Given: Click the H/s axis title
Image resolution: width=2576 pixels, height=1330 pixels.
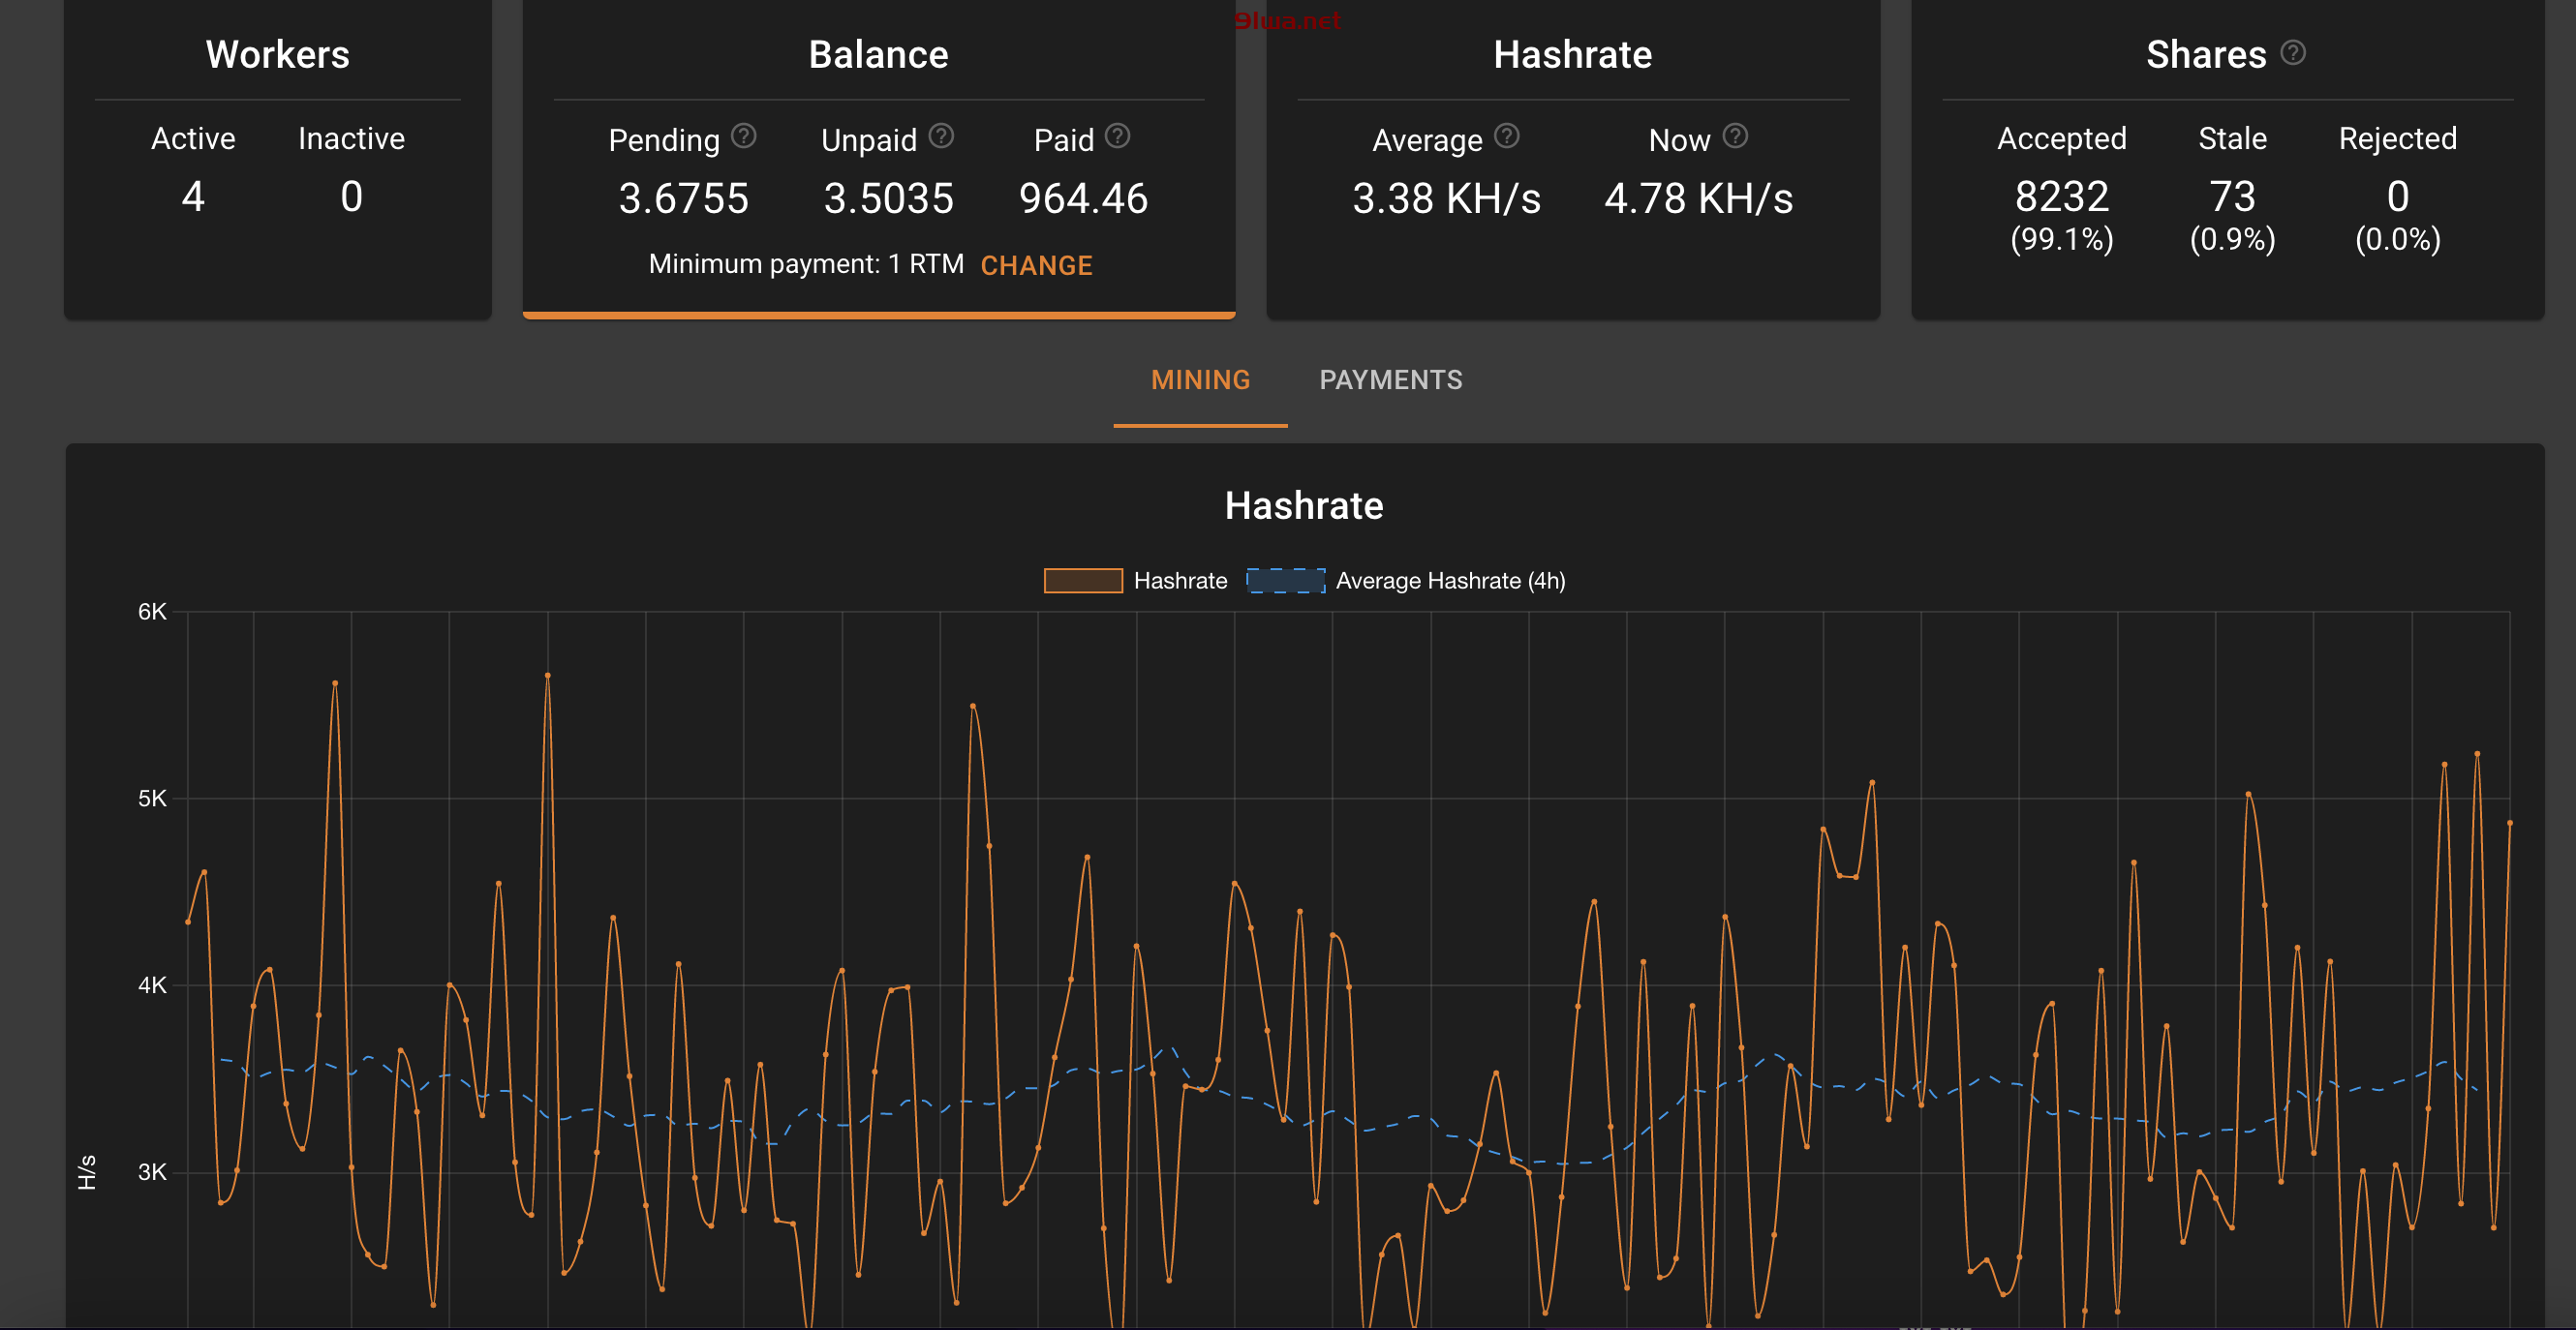Looking at the screenshot, I should [87, 1172].
